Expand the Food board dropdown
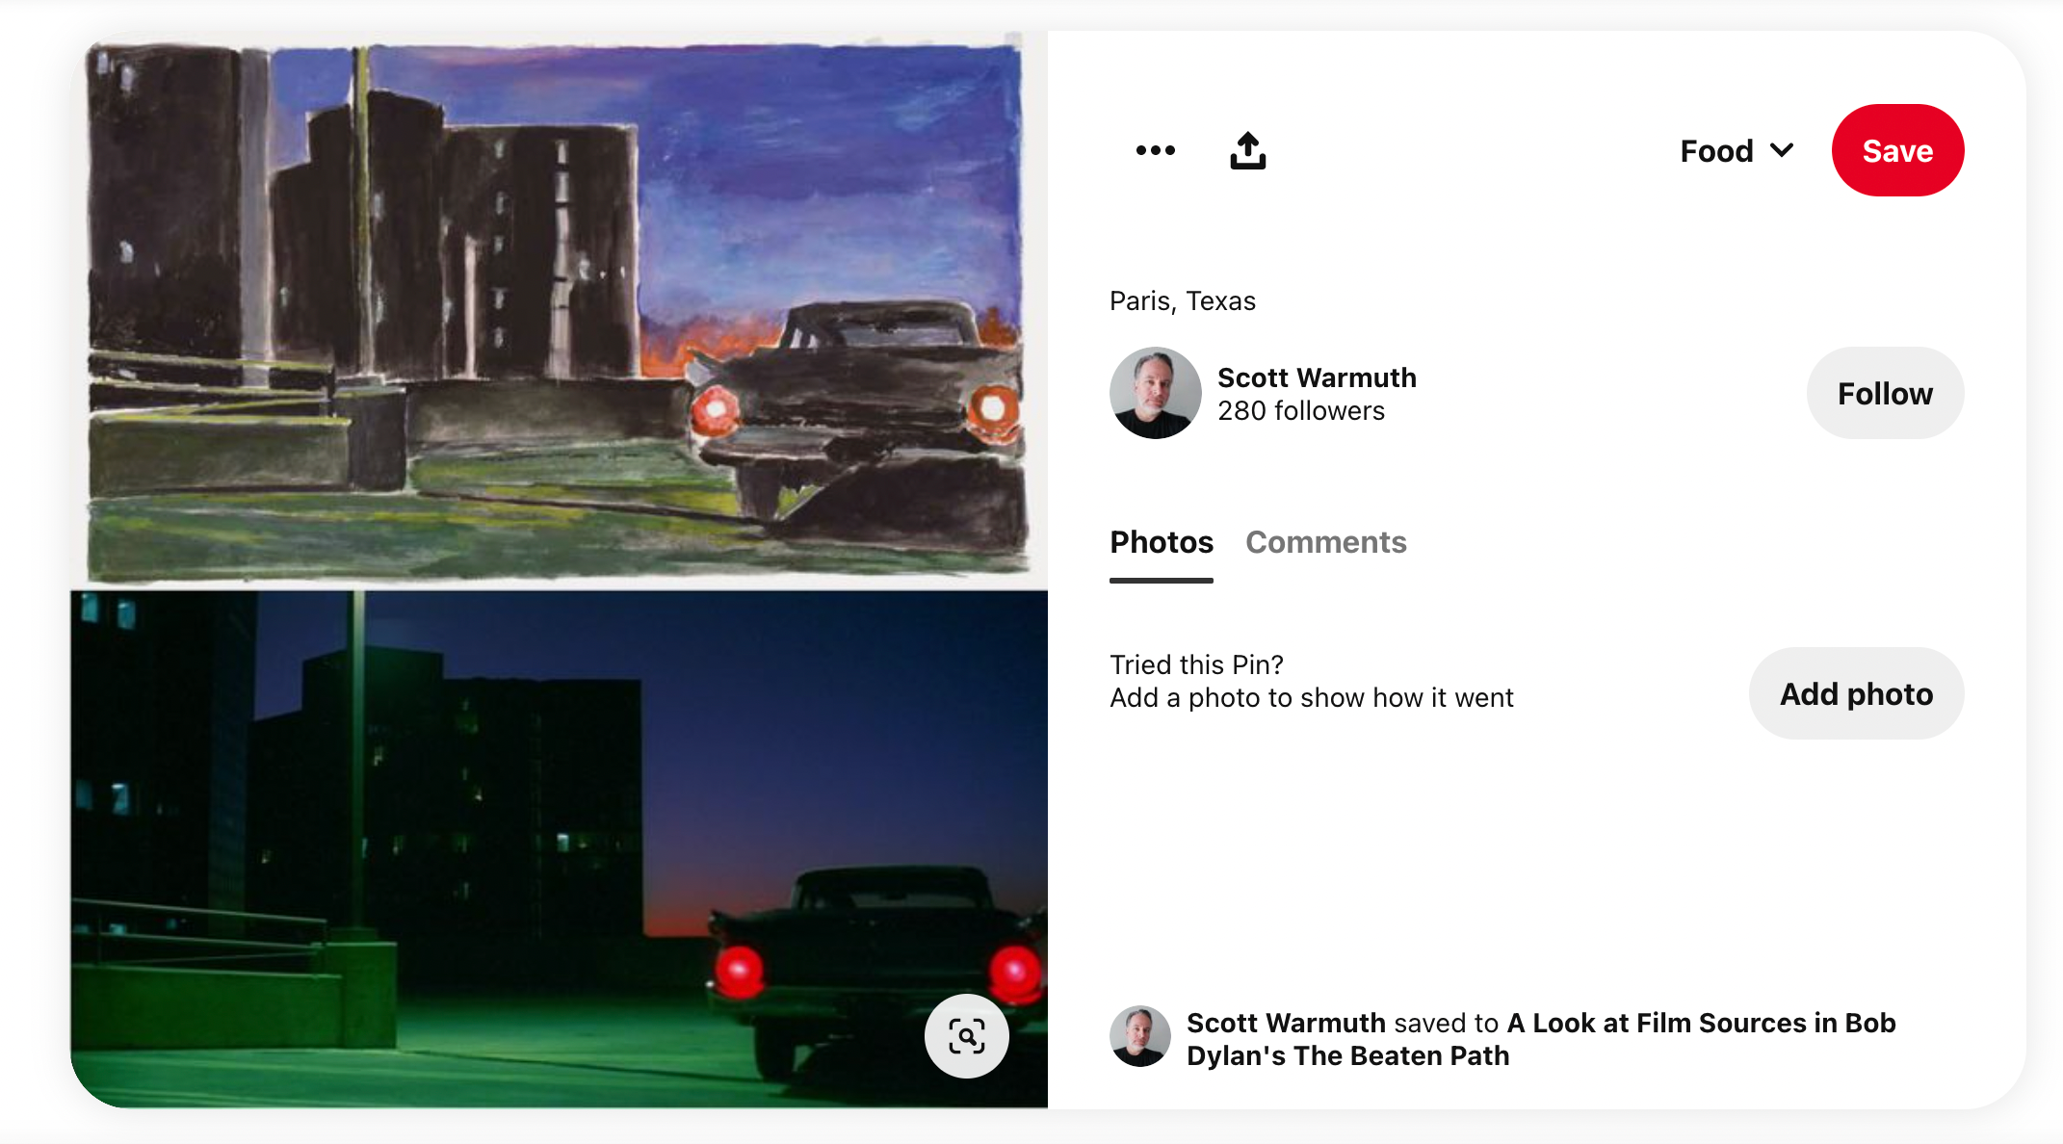The width and height of the screenshot is (2063, 1144). [1737, 151]
